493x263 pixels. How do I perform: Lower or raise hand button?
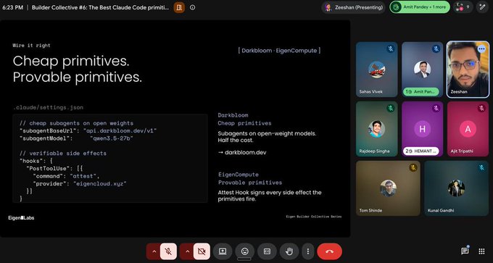coord(289,251)
